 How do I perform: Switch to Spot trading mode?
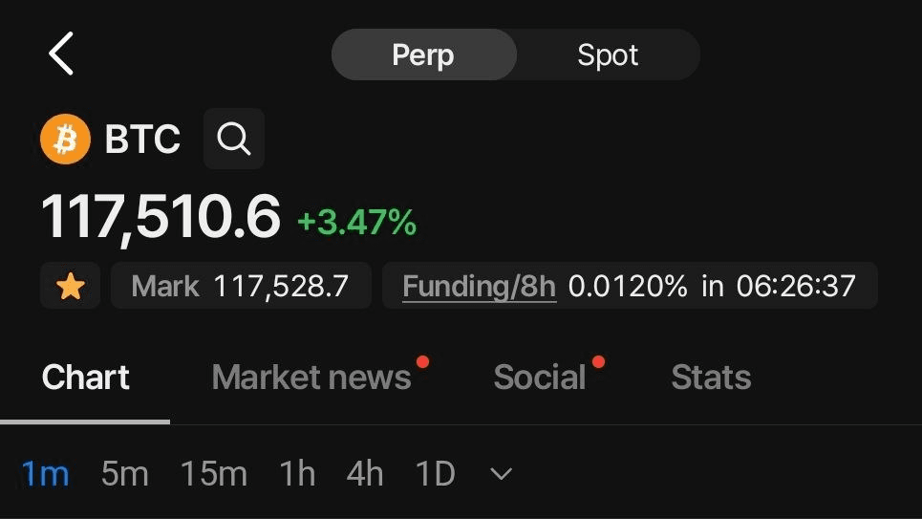608,54
